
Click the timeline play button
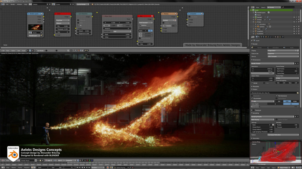(84, 168)
